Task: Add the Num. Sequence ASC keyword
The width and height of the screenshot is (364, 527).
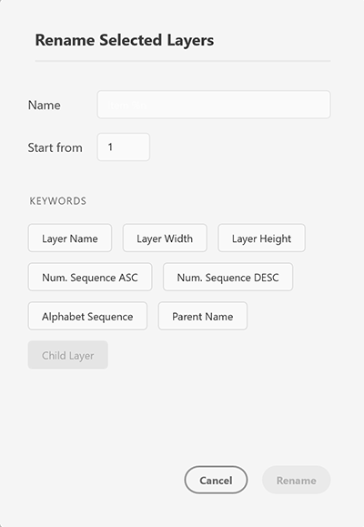Action: pyautogui.click(x=90, y=278)
